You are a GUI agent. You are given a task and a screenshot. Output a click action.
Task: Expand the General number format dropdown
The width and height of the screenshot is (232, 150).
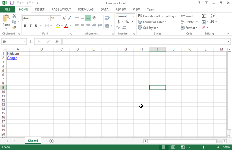pyautogui.click(x=133, y=16)
